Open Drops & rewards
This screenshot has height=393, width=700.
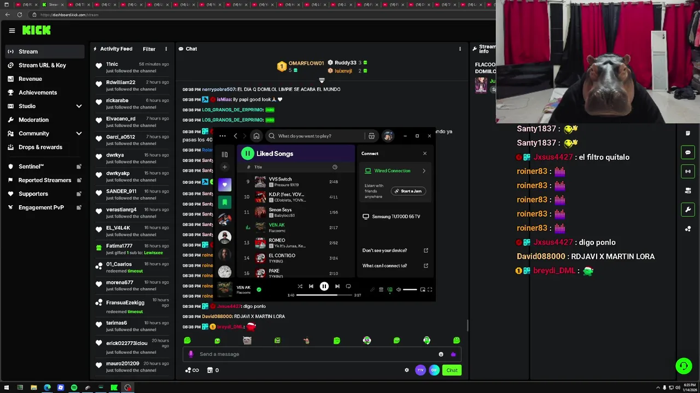[45, 147]
